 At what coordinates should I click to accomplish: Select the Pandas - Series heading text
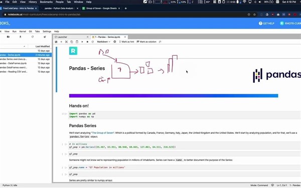click(87, 68)
